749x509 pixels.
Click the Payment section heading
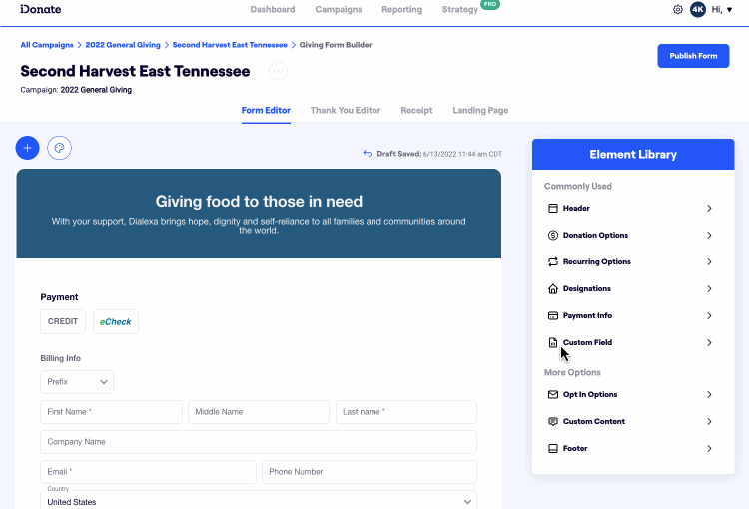point(59,297)
